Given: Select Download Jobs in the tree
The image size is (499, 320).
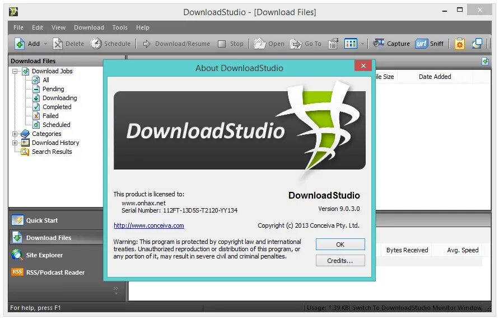Looking at the screenshot, I should click(x=52, y=71).
